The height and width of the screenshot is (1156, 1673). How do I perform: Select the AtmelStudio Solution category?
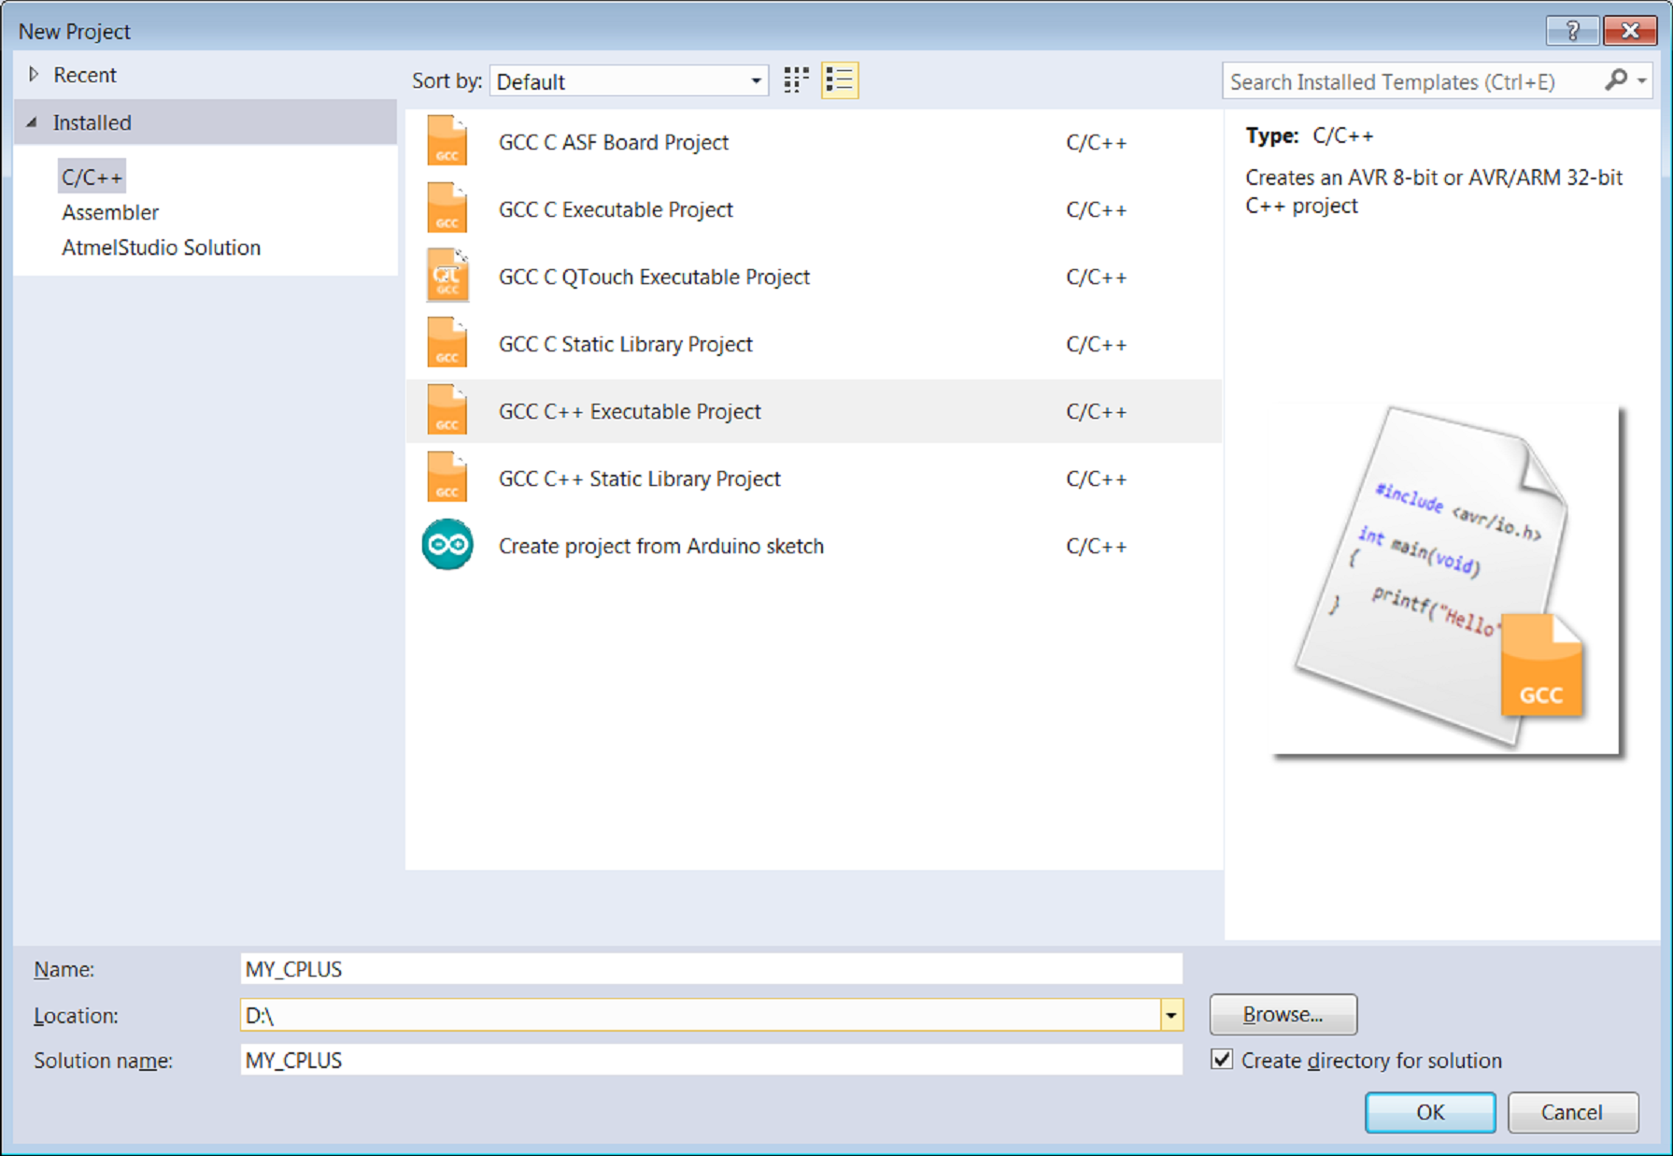tap(162, 248)
